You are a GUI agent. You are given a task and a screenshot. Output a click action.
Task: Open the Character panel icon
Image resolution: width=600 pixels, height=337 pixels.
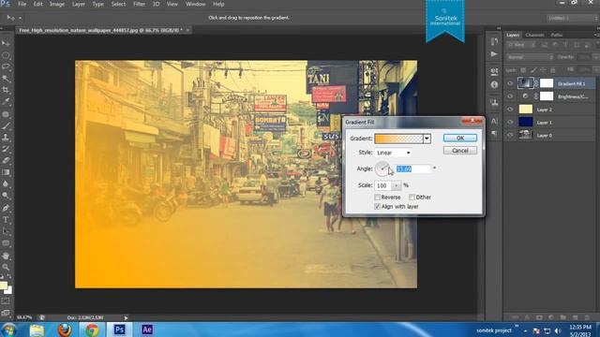(494, 121)
